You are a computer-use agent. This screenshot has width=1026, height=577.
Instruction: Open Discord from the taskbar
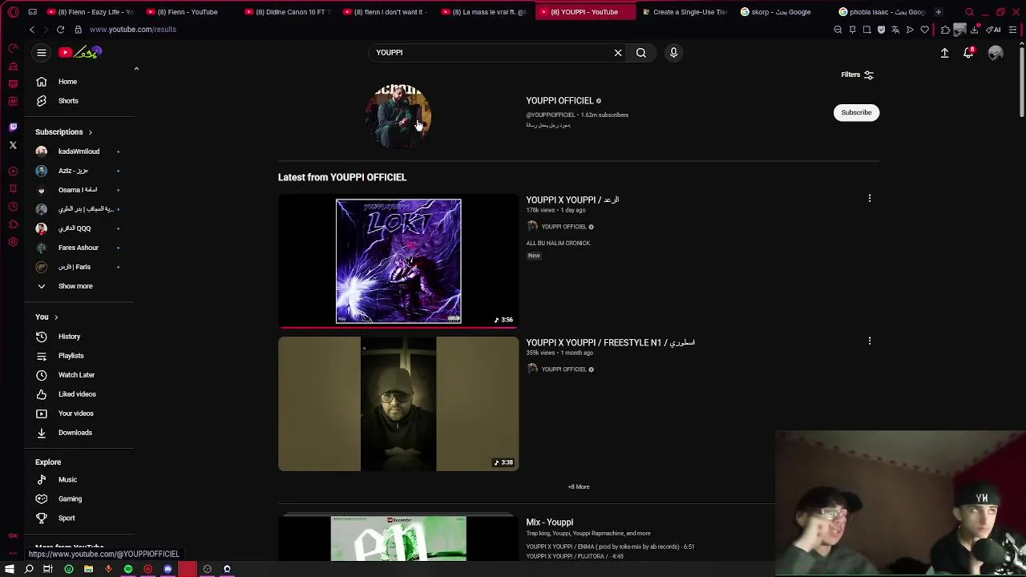pos(168,569)
